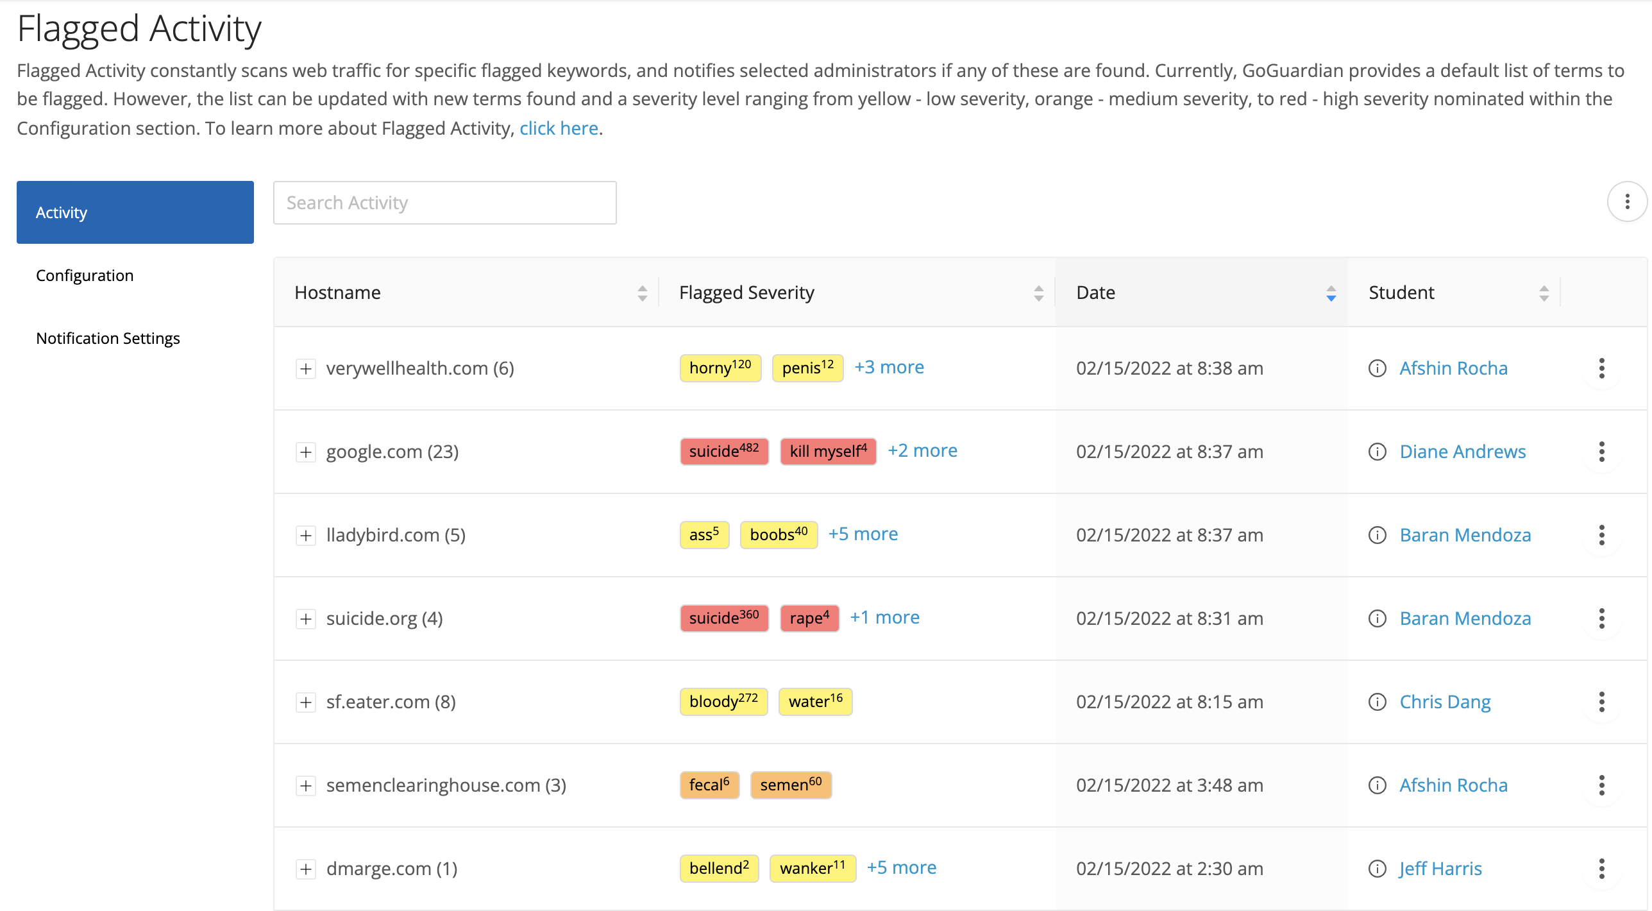Open row menu for sf.eater.com entry
Image resolution: width=1652 pixels, height=911 pixels.
1601,702
